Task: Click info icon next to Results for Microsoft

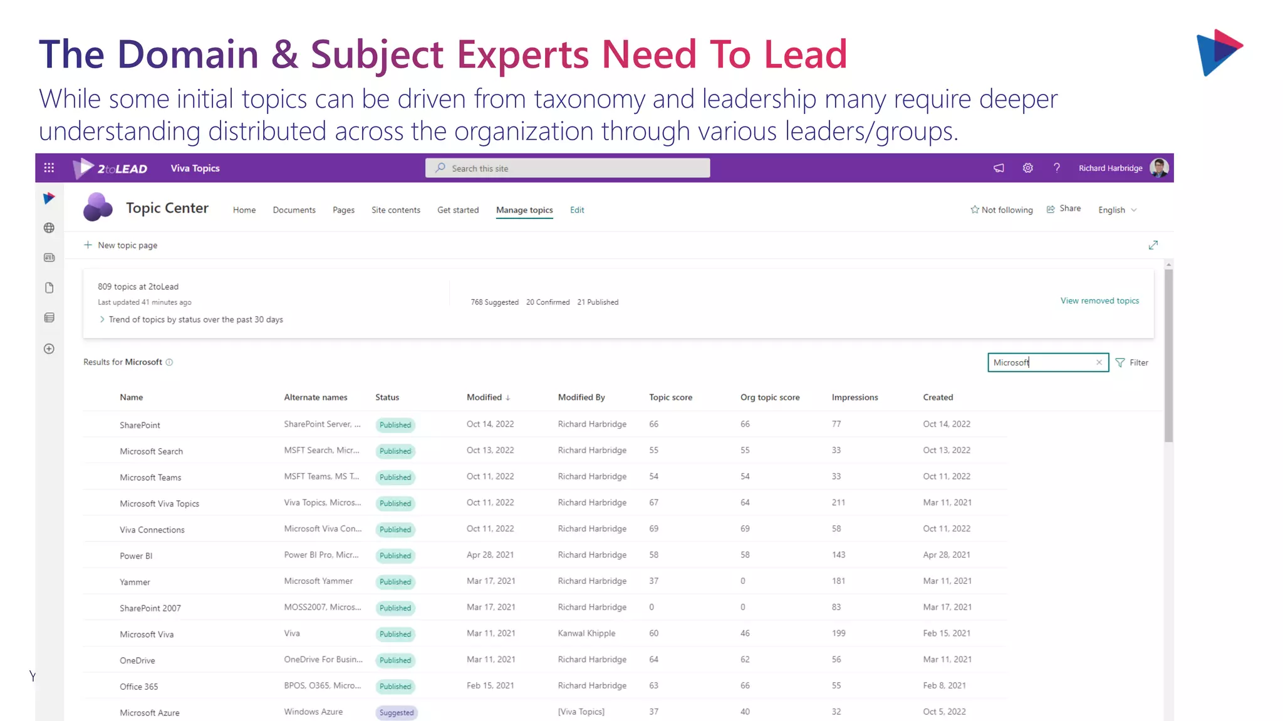Action: 169,362
